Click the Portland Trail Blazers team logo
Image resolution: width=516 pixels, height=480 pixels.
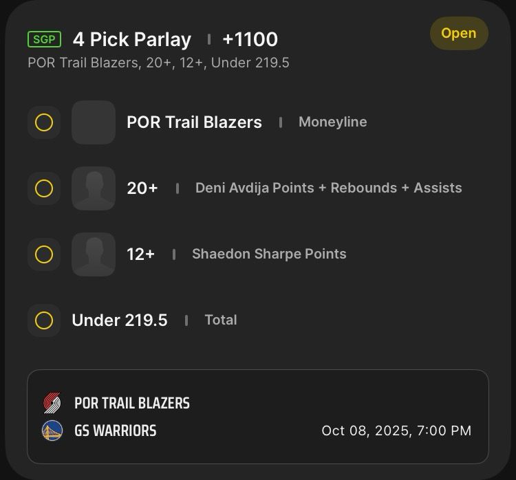pos(52,403)
